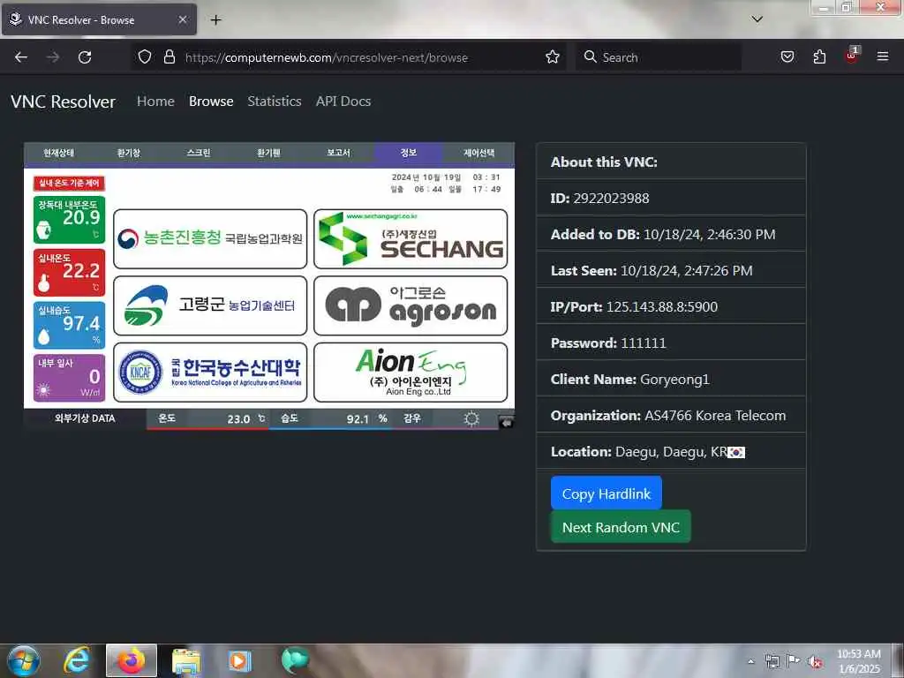Click the Password value 111111

[643, 343]
